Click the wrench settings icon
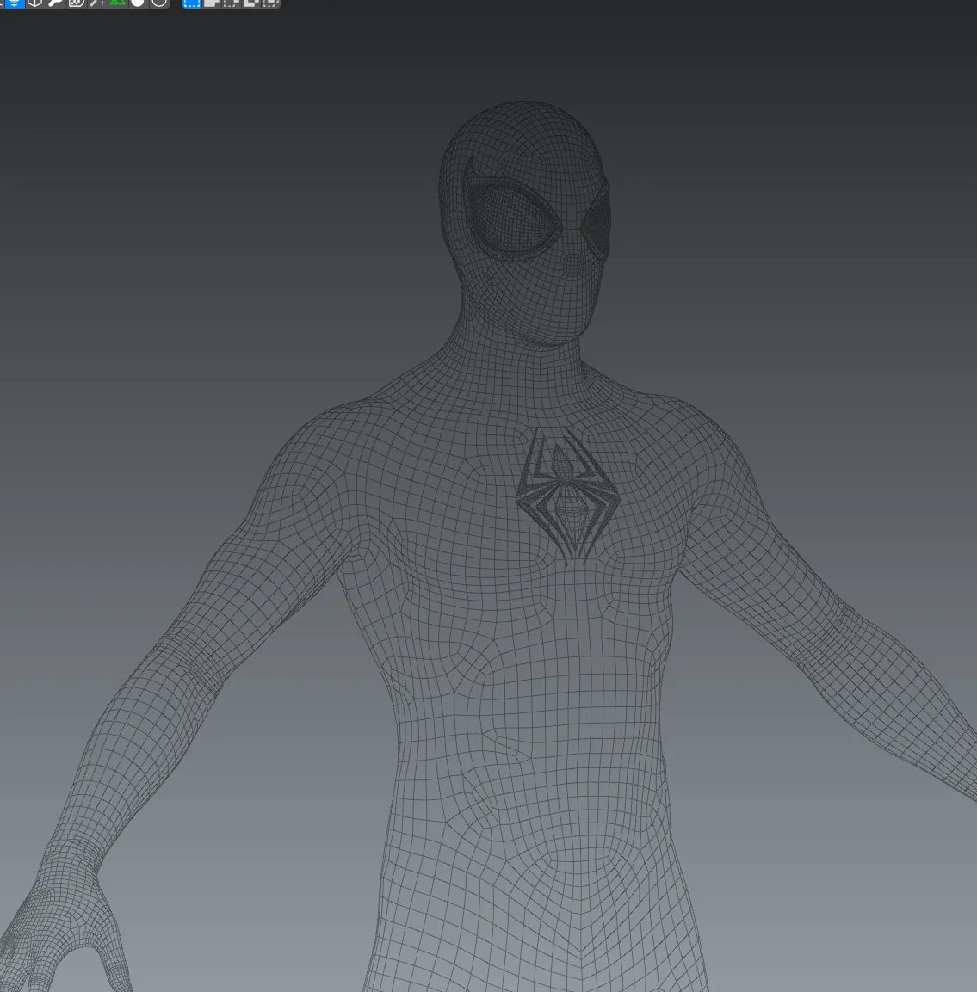 point(55,3)
